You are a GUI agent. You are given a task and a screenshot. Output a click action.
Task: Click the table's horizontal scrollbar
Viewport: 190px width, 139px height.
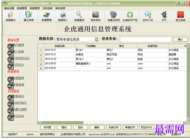(x=110, y=122)
